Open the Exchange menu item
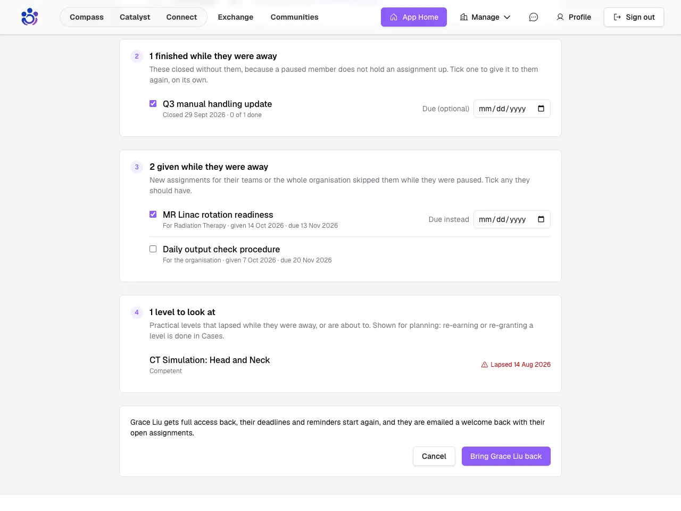This screenshot has width=681, height=511. [236, 17]
